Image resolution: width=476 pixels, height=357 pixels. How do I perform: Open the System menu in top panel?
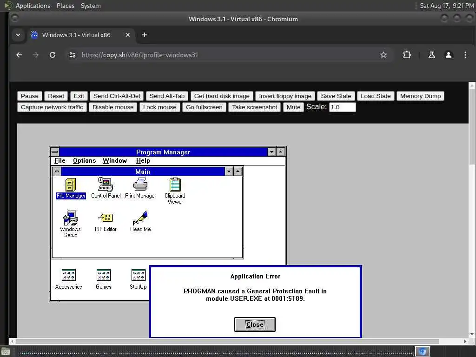click(x=91, y=6)
